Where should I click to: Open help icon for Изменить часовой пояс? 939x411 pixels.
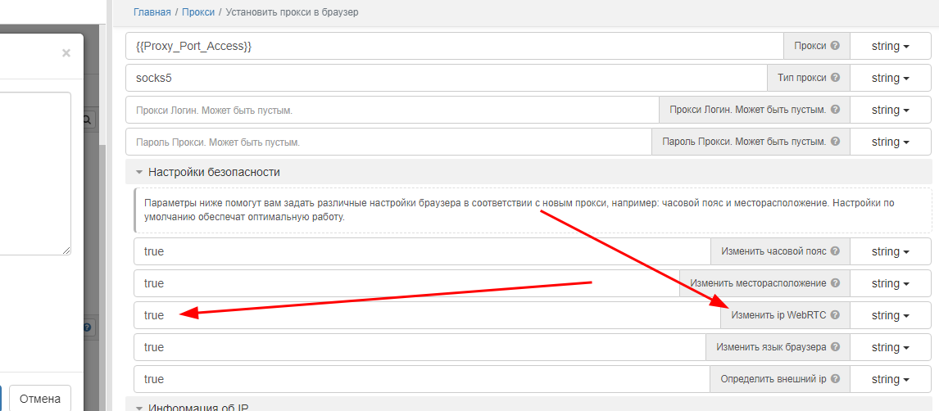835,251
